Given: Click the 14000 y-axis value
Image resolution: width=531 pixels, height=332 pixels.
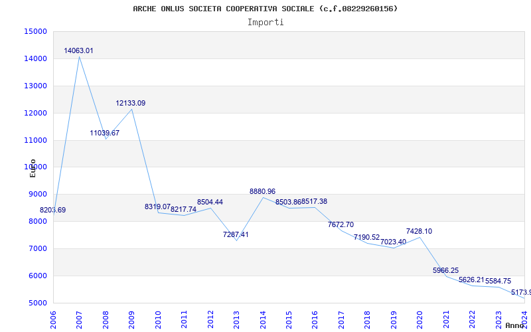Looking at the screenshot, I should 36,58.
